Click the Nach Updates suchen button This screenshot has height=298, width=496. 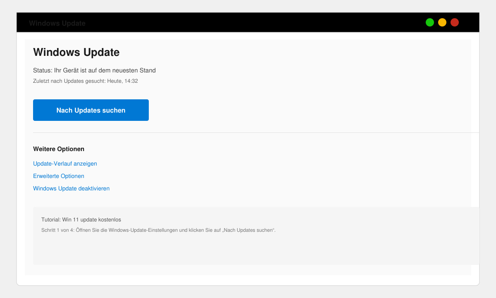coord(91,110)
